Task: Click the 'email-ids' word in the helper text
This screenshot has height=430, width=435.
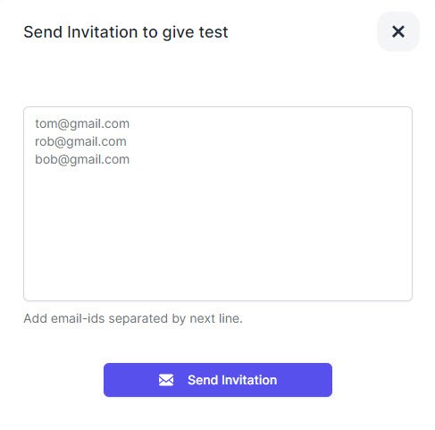Action: 78,318
